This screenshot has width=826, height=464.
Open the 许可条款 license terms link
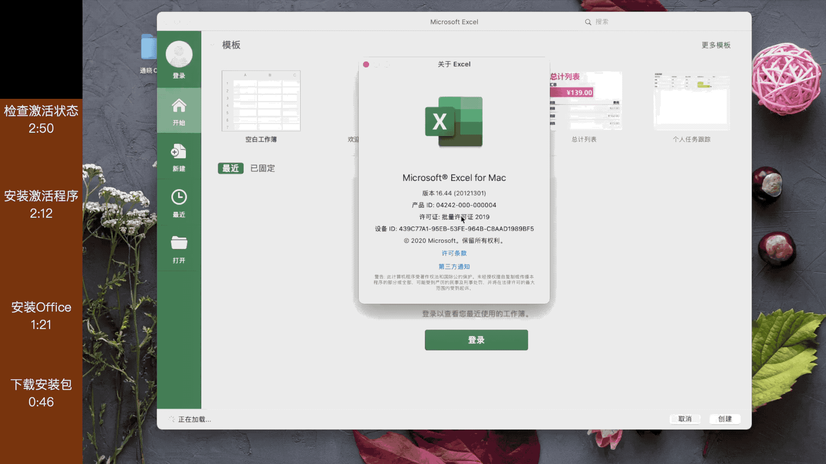point(454,253)
